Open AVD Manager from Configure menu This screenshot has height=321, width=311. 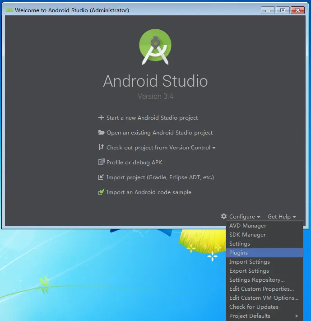click(x=265, y=226)
